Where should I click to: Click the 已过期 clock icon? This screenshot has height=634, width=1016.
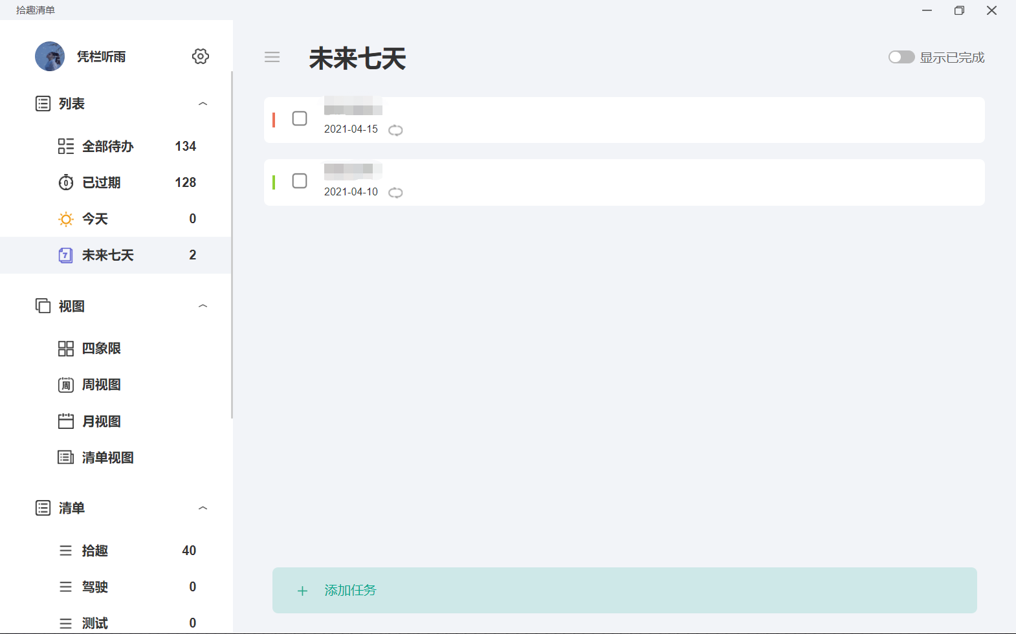click(65, 182)
